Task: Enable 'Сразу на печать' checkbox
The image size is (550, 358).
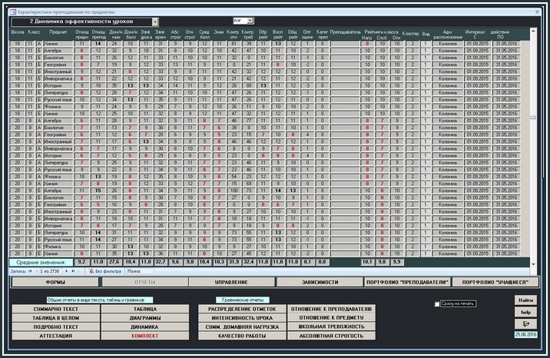Action: coord(437,304)
